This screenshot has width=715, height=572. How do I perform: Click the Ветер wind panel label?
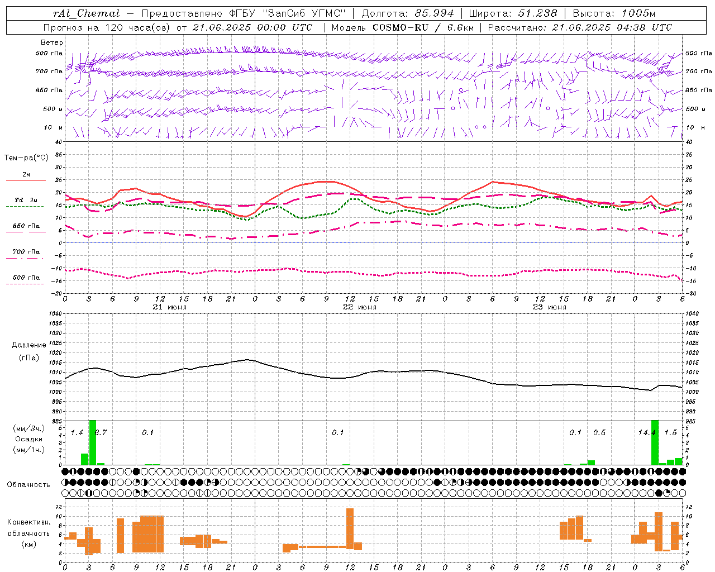click(52, 42)
